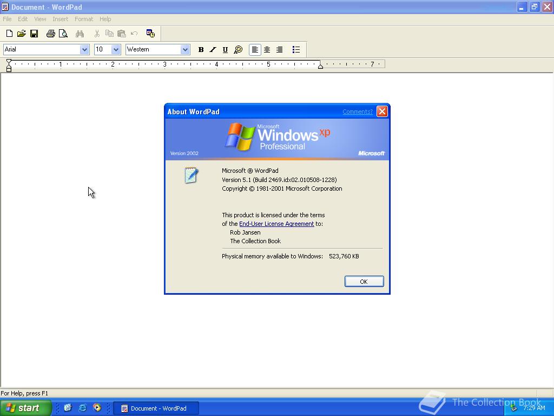Click the WordPad notepad icon in dialog

(x=191, y=175)
